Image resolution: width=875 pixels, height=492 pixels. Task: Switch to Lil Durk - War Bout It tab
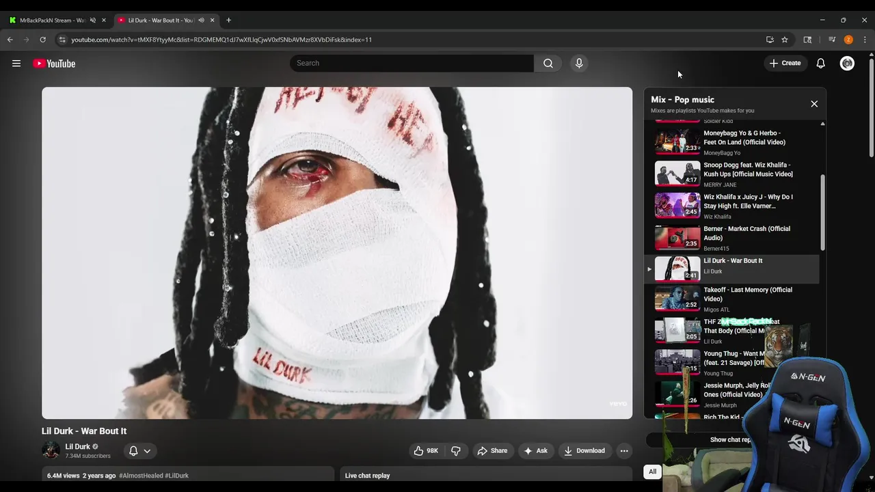[x=161, y=20]
